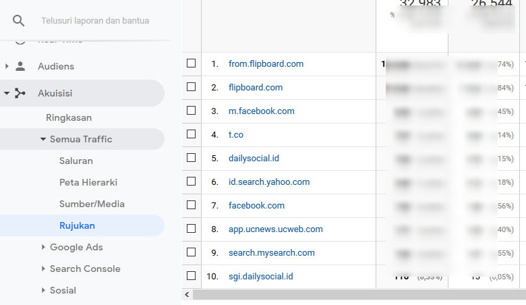This screenshot has height=305, width=526.
Task: Check the search.mysearch.com row checkbox
Action: 192,252
